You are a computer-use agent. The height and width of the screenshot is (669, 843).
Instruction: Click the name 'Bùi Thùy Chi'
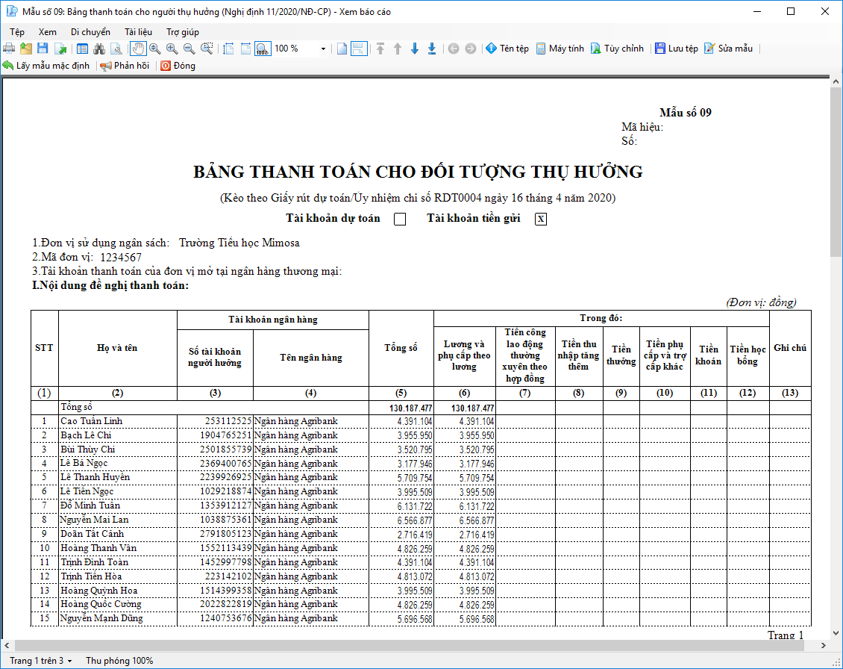tap(87, 449)
